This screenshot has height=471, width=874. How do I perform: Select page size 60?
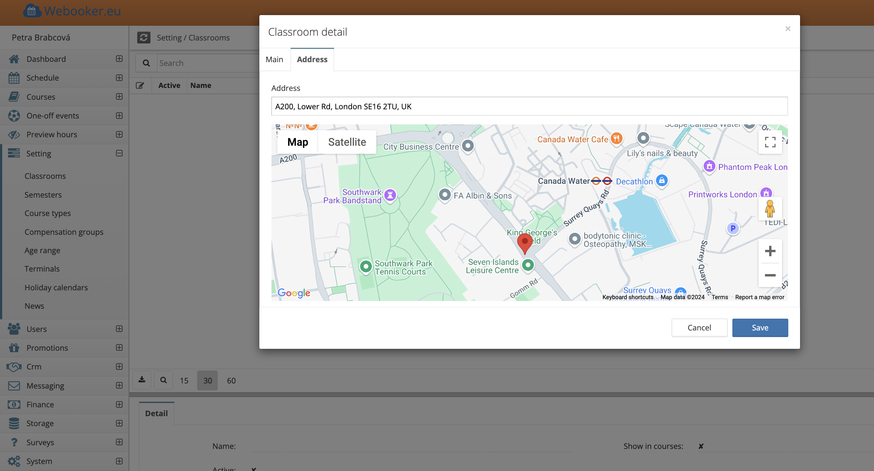pos(231,380)
